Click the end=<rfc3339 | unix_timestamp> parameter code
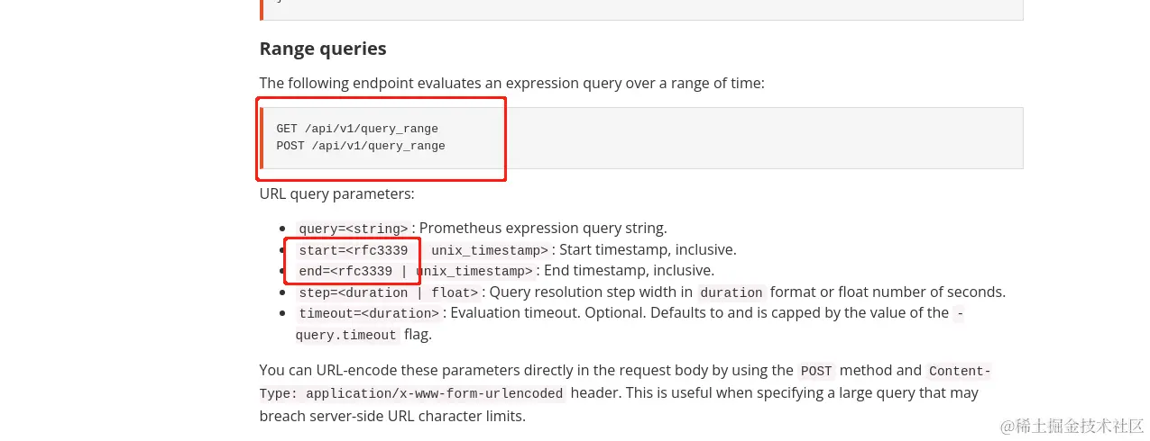 [416, 271]
